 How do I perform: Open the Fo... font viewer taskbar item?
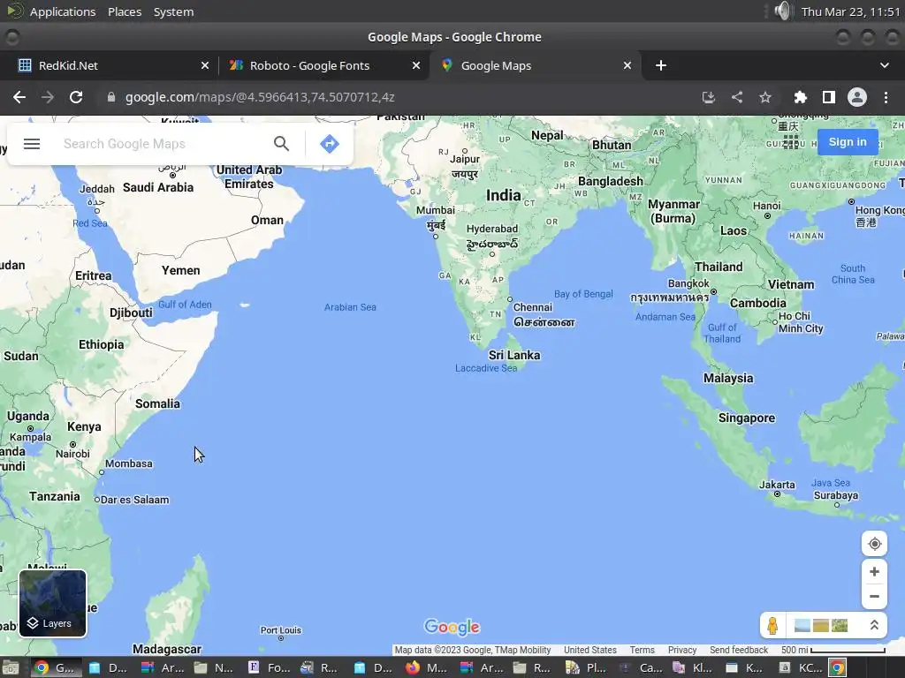[x=269, y=667]
